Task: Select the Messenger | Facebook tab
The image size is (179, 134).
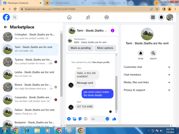Action: click(22, 3)
